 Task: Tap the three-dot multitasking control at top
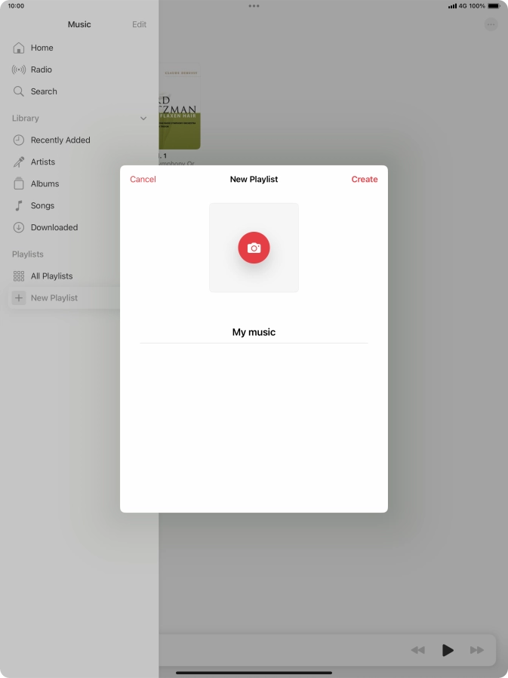[254, 6]
